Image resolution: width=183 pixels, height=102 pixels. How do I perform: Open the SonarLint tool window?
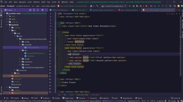[92, 98]
